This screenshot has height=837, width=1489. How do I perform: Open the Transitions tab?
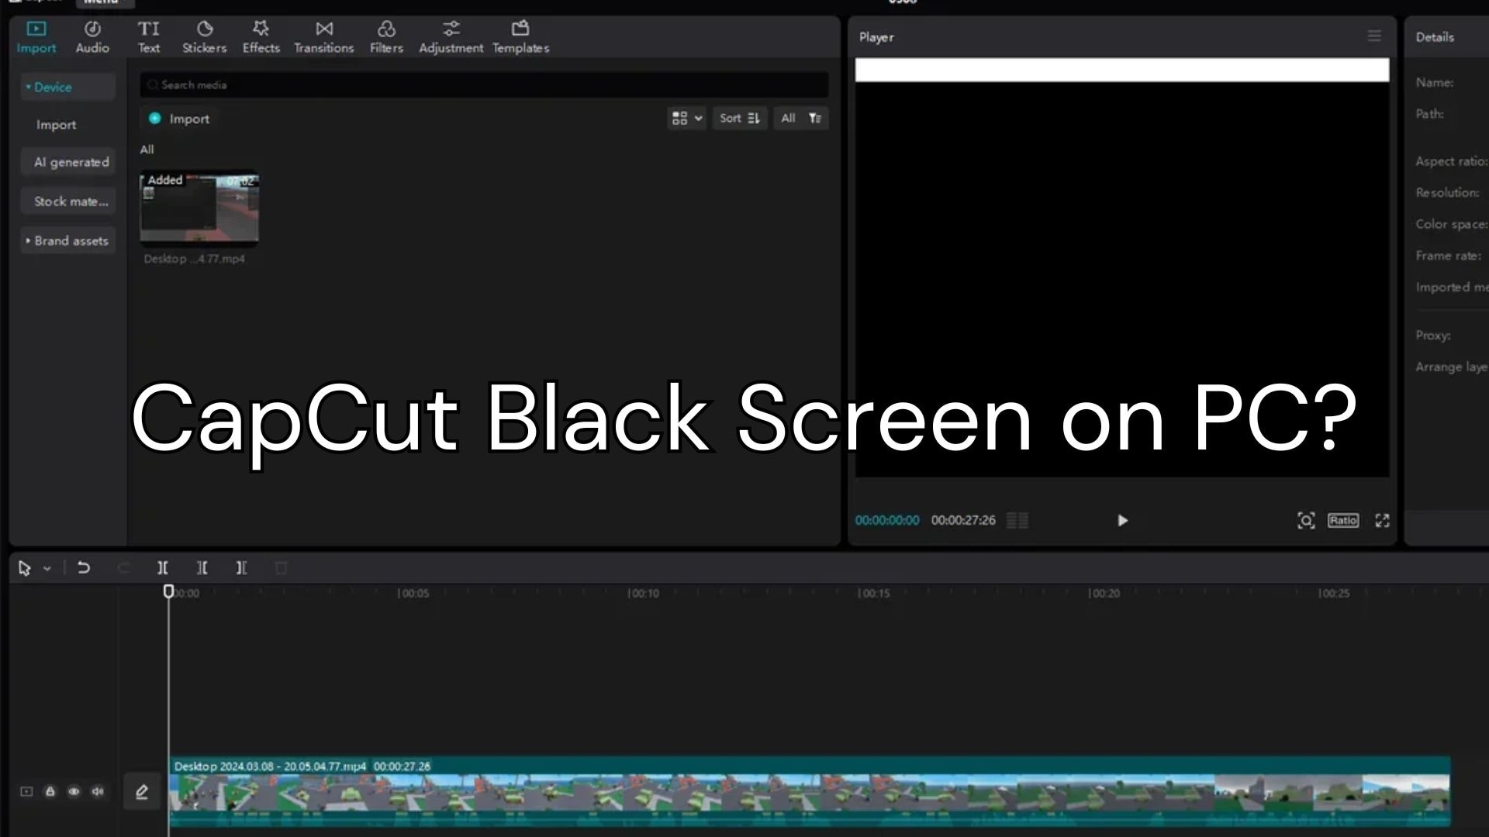tap(324, 36)
